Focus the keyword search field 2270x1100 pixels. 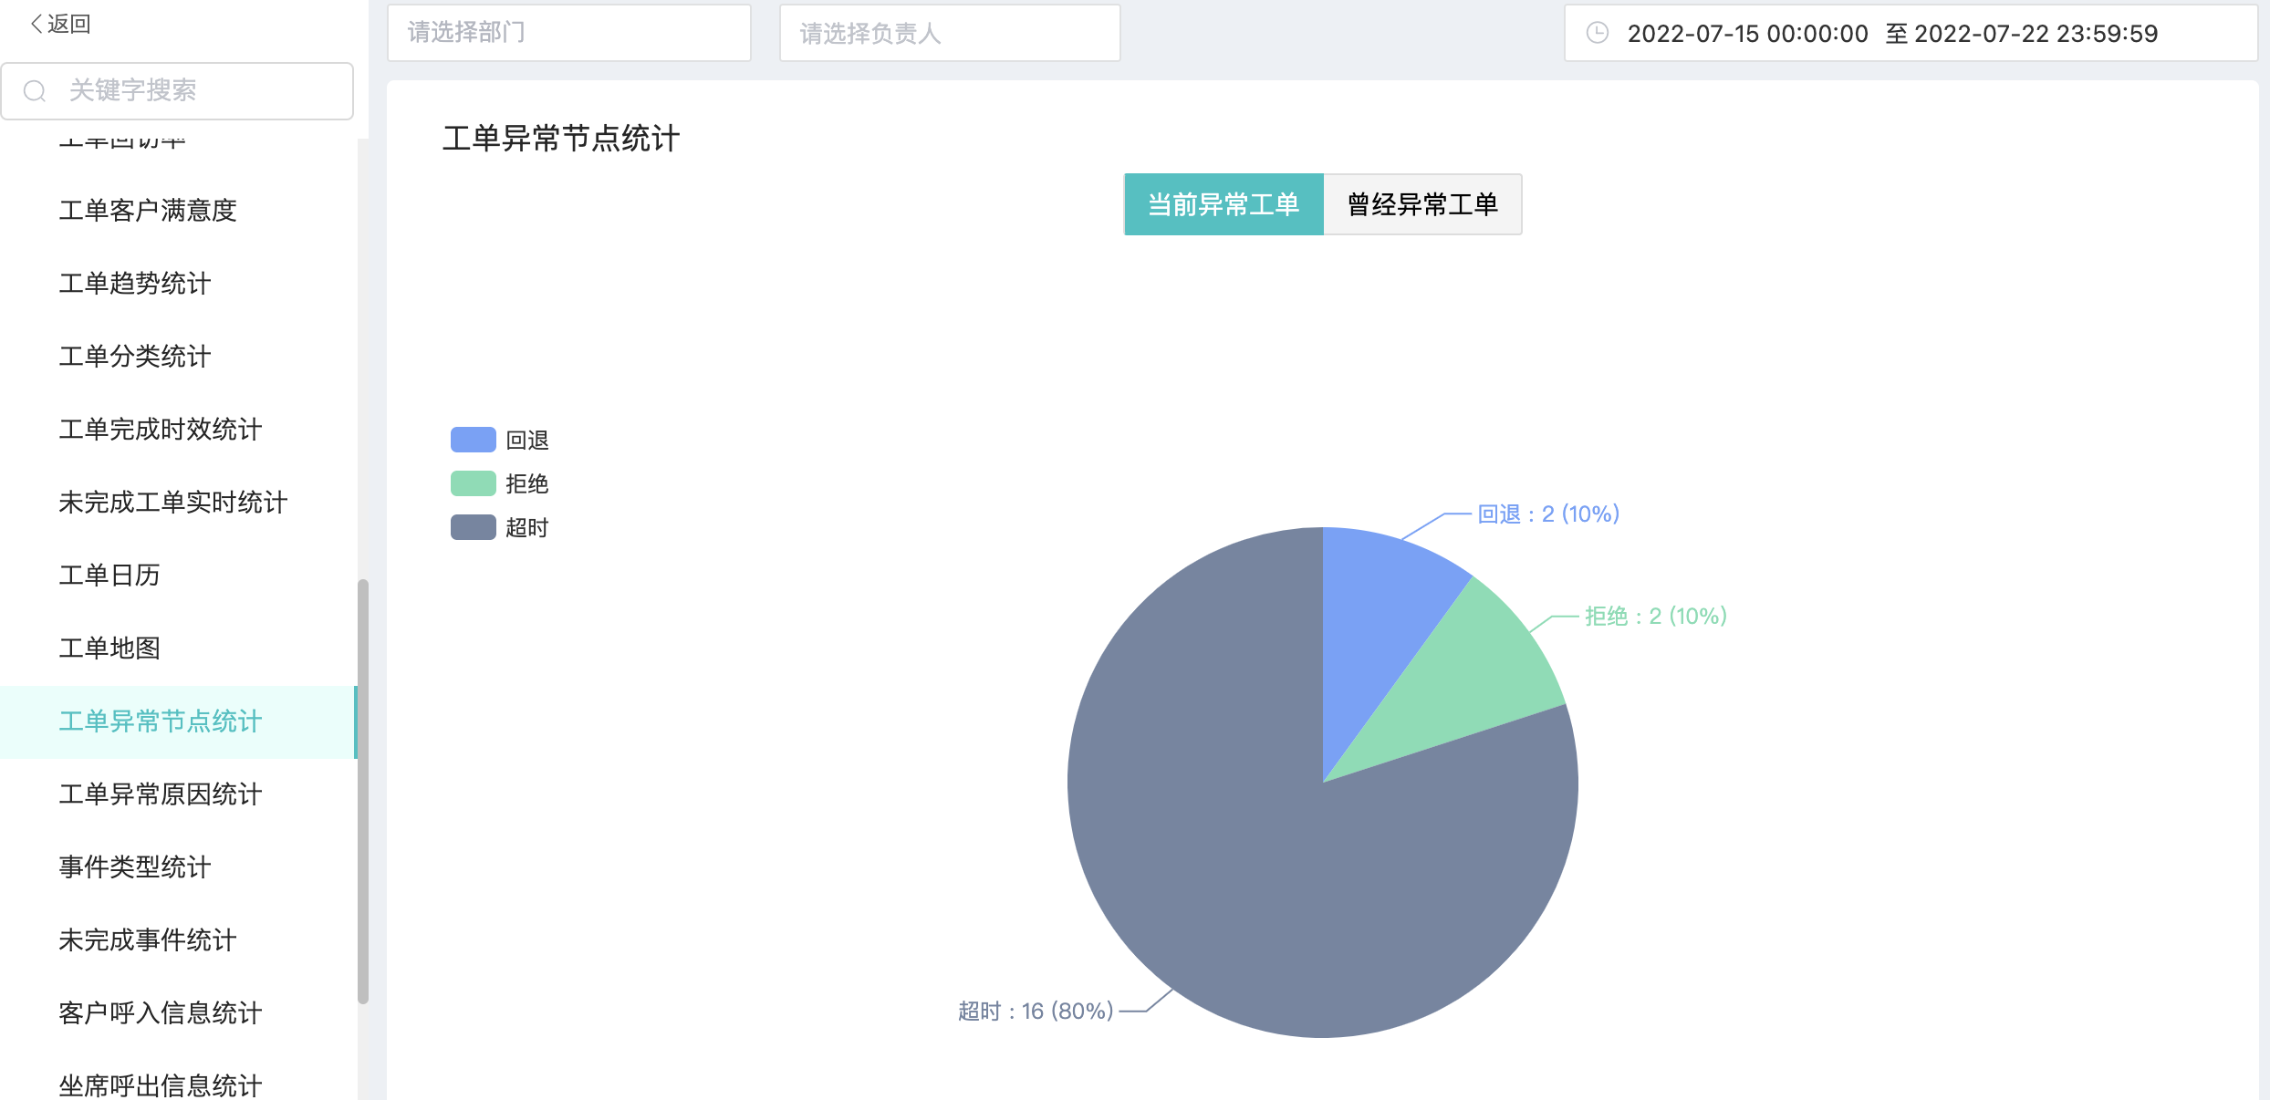[x=177, y=90]
